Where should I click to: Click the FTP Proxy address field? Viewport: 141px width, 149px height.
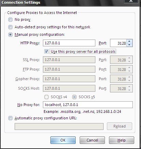(69, 69)
